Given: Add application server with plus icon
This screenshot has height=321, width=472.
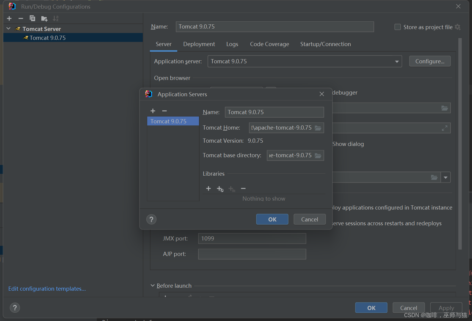Looking at the screenshot, I should (153, 111).
